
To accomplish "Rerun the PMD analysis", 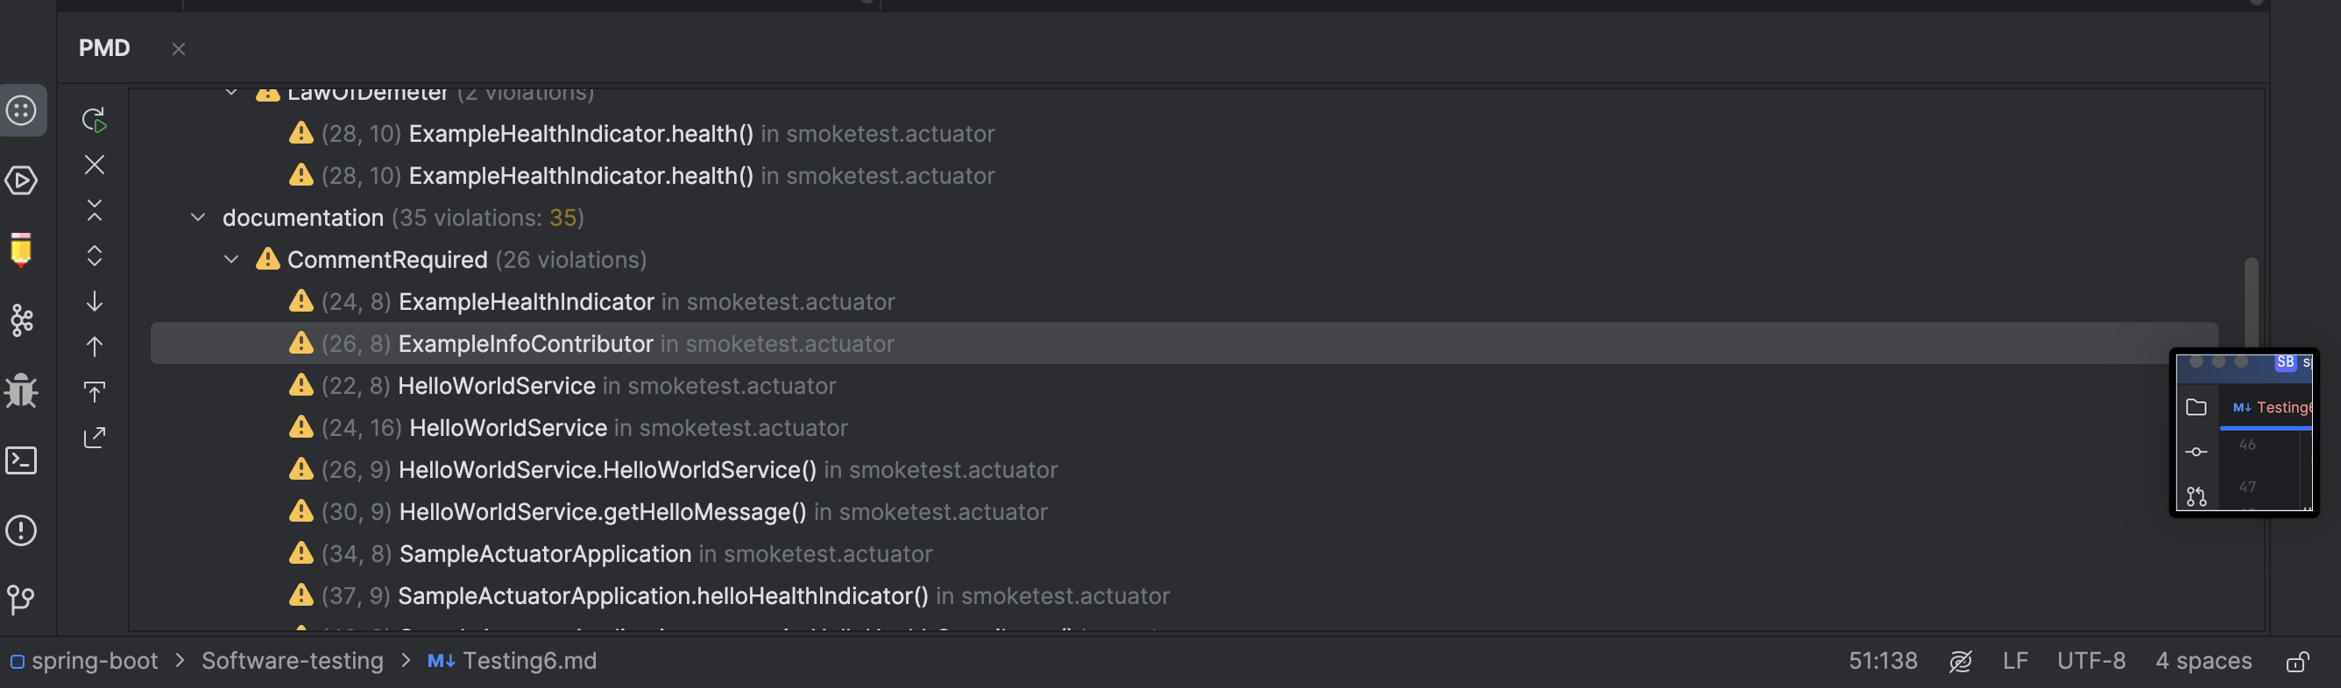I will click(95, 119).
